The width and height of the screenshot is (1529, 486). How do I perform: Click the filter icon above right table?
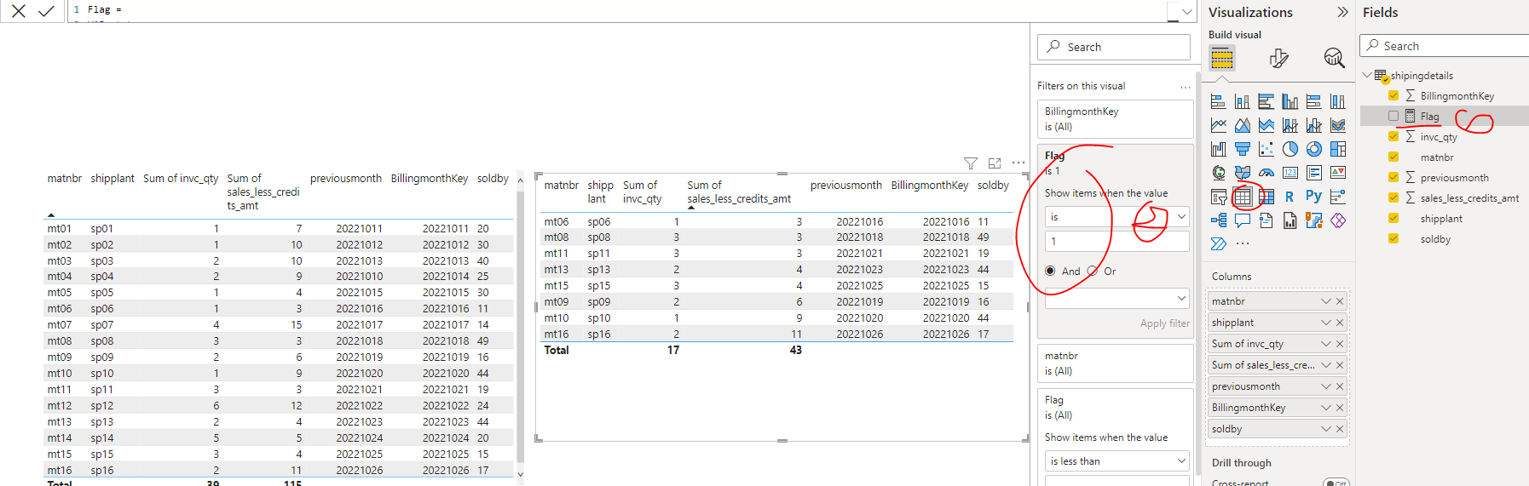point(971,163)
